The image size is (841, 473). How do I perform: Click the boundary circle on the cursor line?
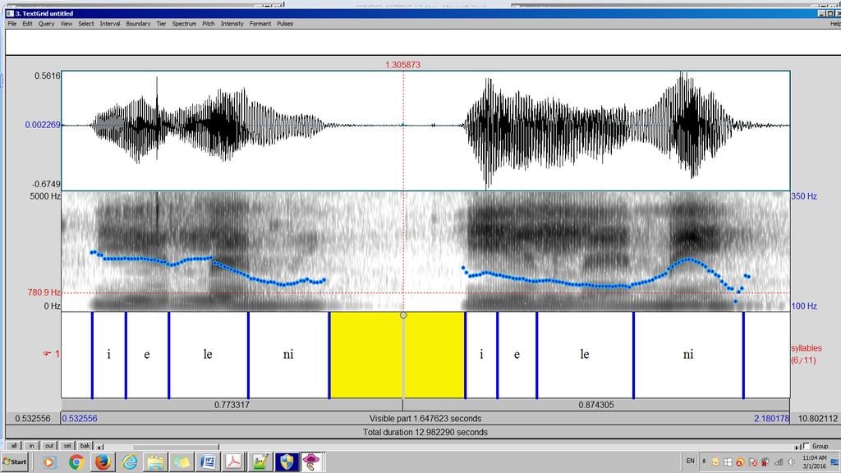coord(403,315)
